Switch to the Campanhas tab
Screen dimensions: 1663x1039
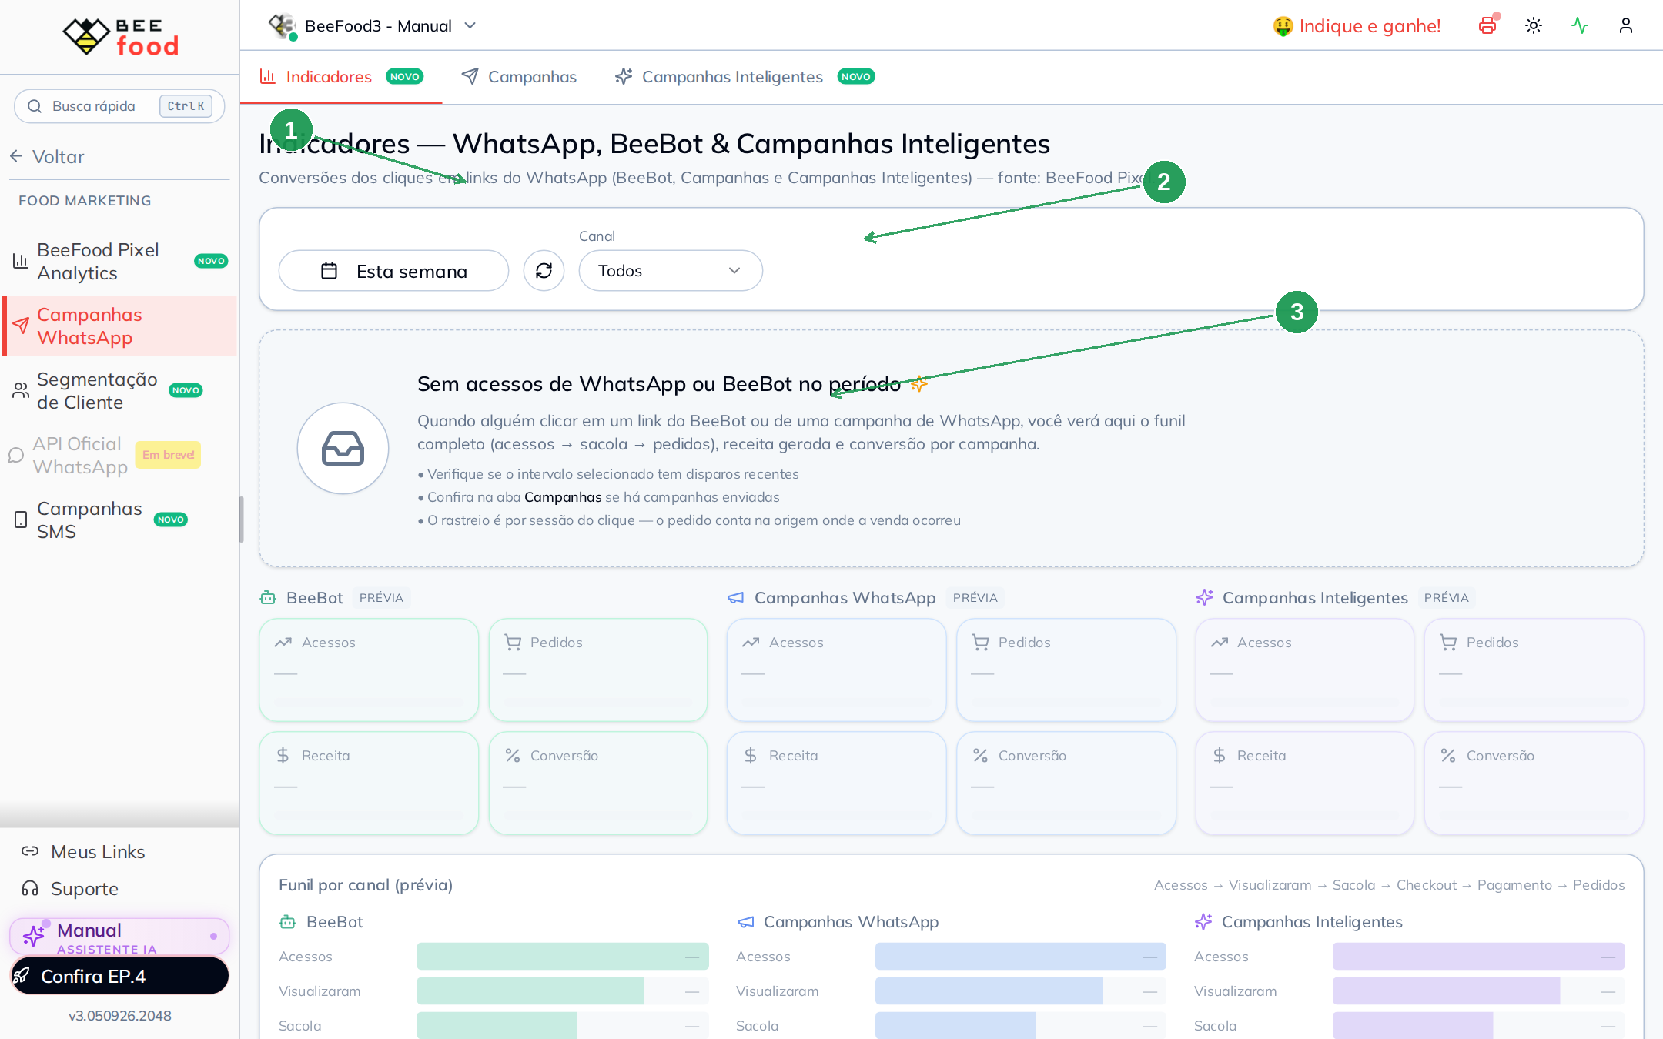pos(519,77)
